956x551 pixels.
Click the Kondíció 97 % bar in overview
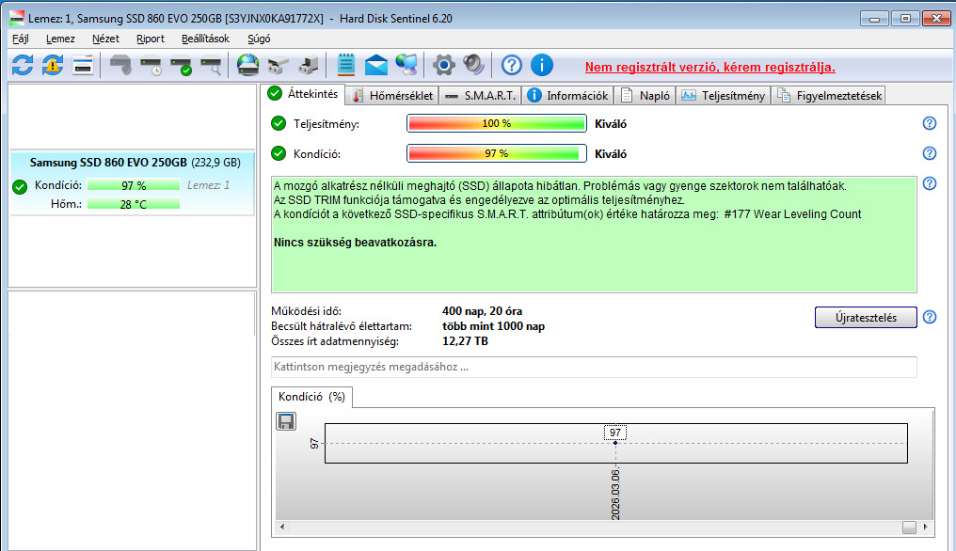496,153
